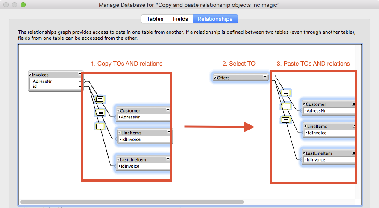The image size is (379, 208).
Task: Switch to the Tables tab
Action: pos(155,19)
